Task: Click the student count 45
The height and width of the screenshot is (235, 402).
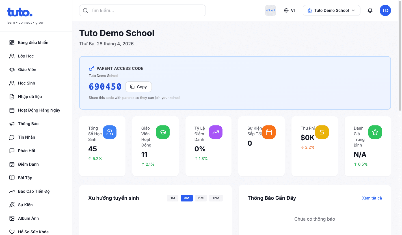Action: [x=93, y=149]
